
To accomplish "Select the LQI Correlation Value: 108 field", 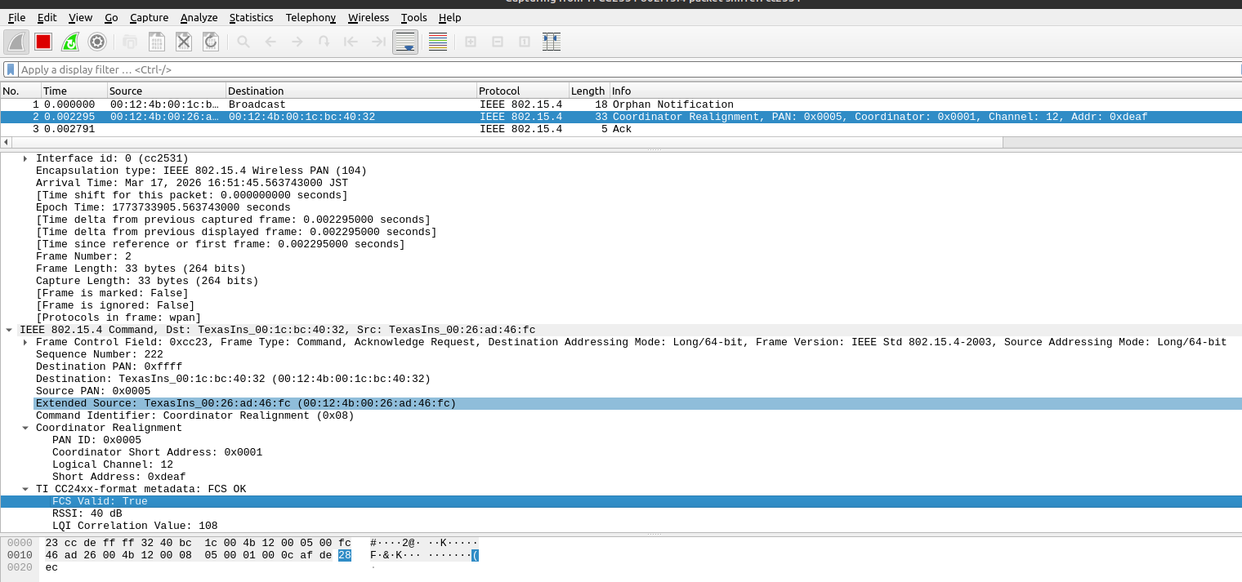I will coord(135,526).
